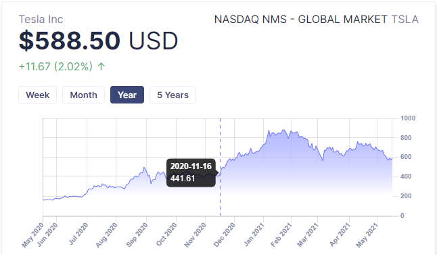The height and width of the screenshot is (255, 437).
Task: Click the +11.67 (2.02%) change text
Action: [55, 66]
